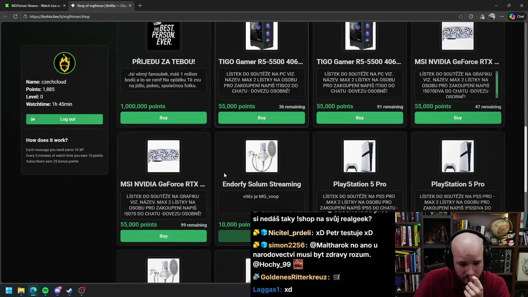Click the browser refresh icon
528x297 pixels.
tap(15, 16)
